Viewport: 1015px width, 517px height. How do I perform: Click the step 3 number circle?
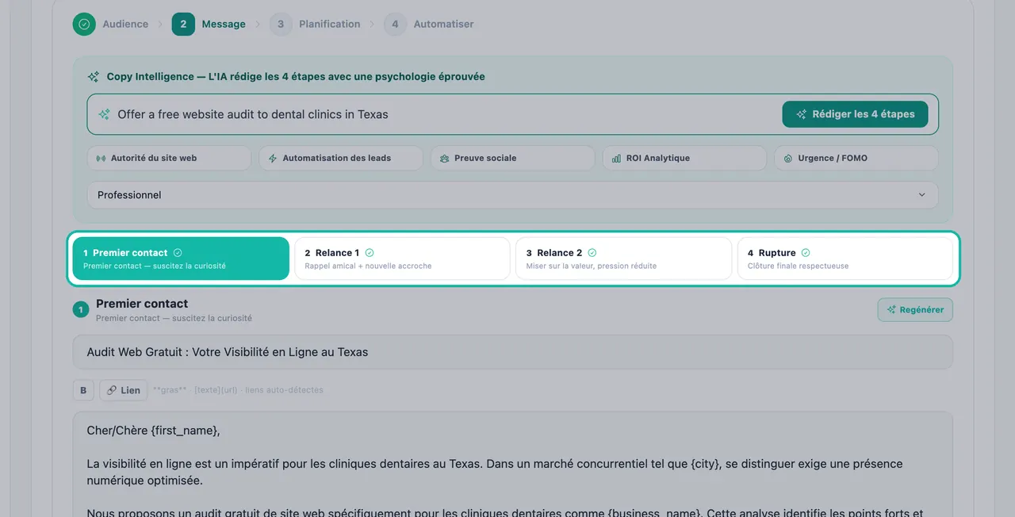pos(280,24)
